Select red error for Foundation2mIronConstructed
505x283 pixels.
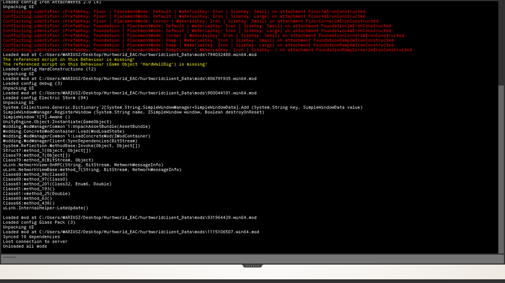tap(197, 26)
